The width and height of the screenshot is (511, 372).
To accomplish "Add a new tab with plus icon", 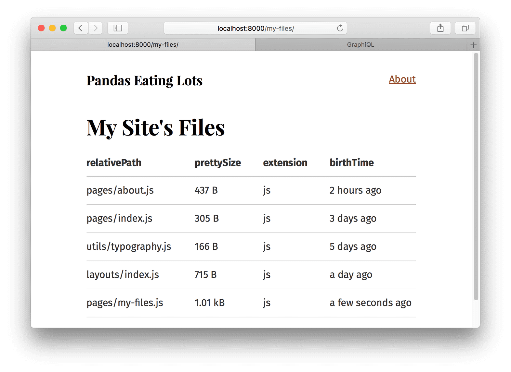I will [x=473, y=45].
